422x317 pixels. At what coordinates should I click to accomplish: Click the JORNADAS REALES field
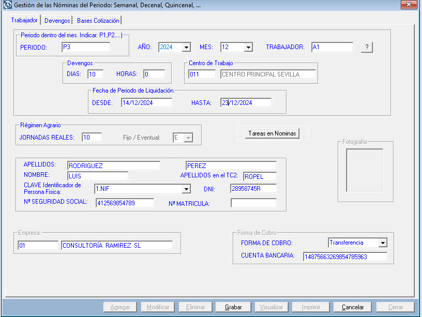[x=92, y=138]
